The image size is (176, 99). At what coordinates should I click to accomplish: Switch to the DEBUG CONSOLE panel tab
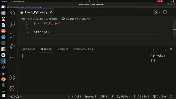coord(83,50)
